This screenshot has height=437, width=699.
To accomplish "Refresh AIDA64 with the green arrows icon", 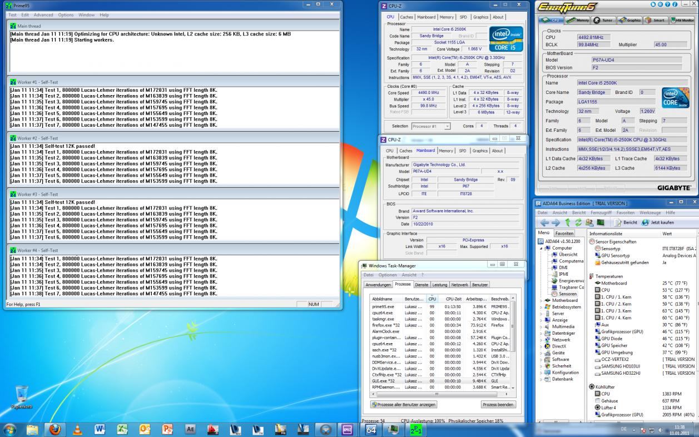I will click(578, 222).
